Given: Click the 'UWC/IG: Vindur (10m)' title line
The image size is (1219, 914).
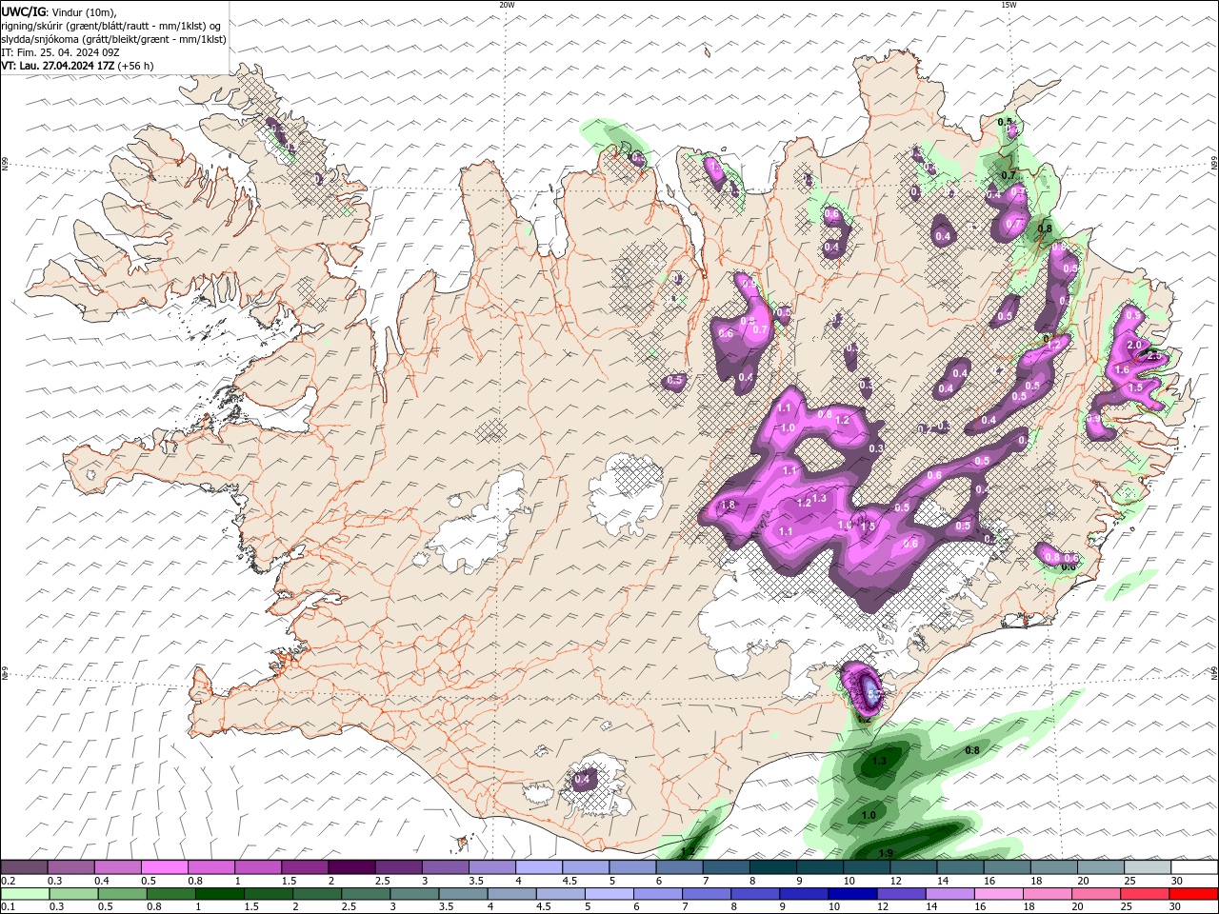Looking at the screenshot, I should tap(59, 11).
